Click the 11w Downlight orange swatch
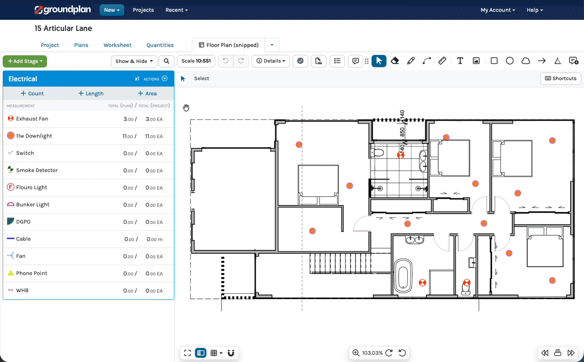The image size is (584, 362). pyautogui.click(x=11, y=136)
